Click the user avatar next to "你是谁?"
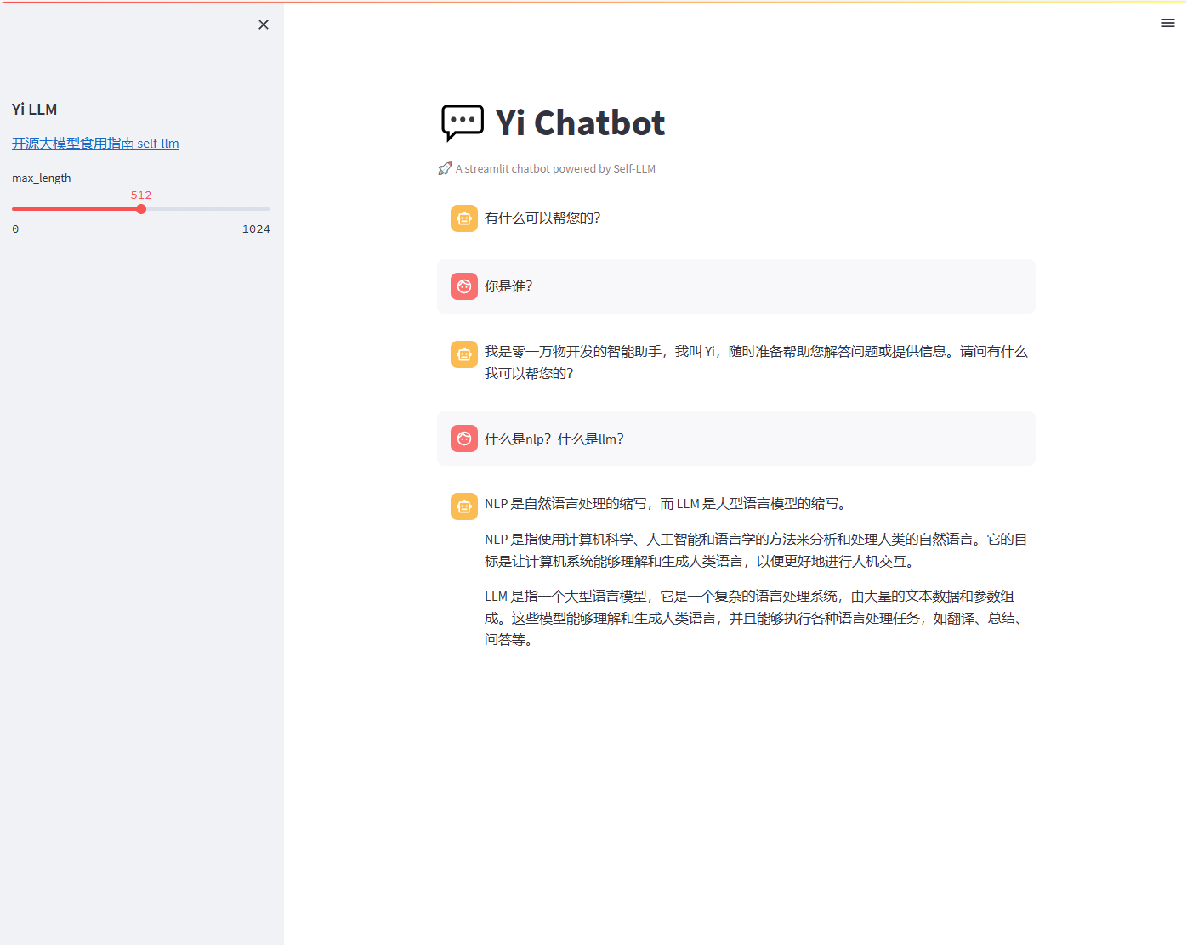Viewport: 1187px width, 945px height. pos(463,286)
